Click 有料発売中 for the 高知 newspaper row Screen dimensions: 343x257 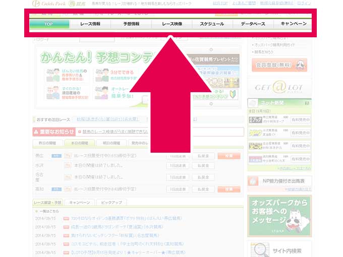coord(301,159)
